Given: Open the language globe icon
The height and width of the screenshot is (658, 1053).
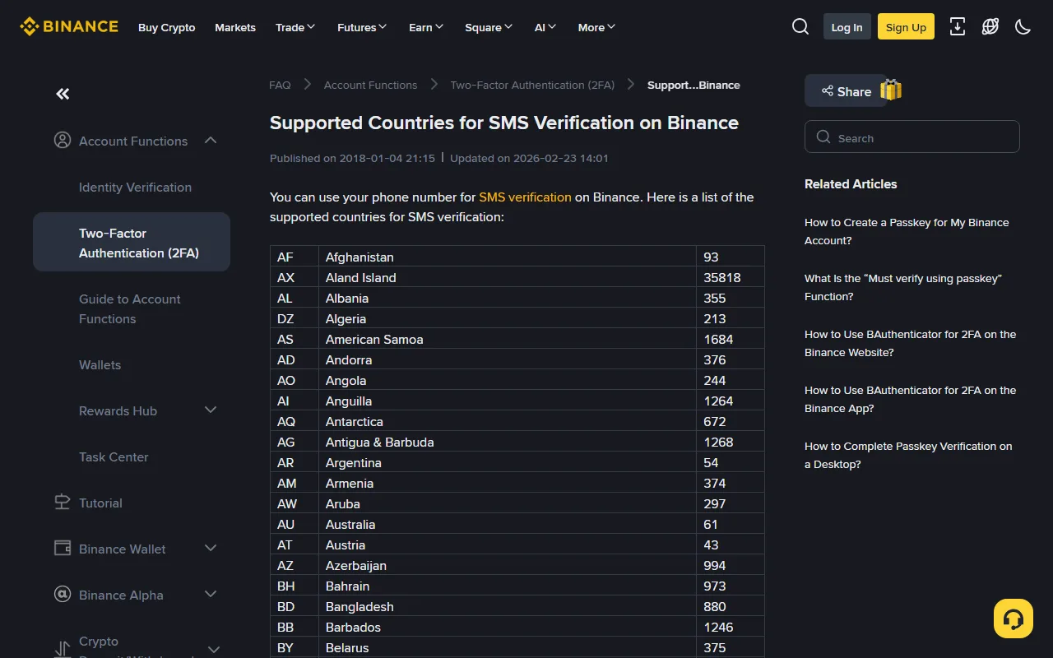Looking at the screenshot, I should 990,27.
